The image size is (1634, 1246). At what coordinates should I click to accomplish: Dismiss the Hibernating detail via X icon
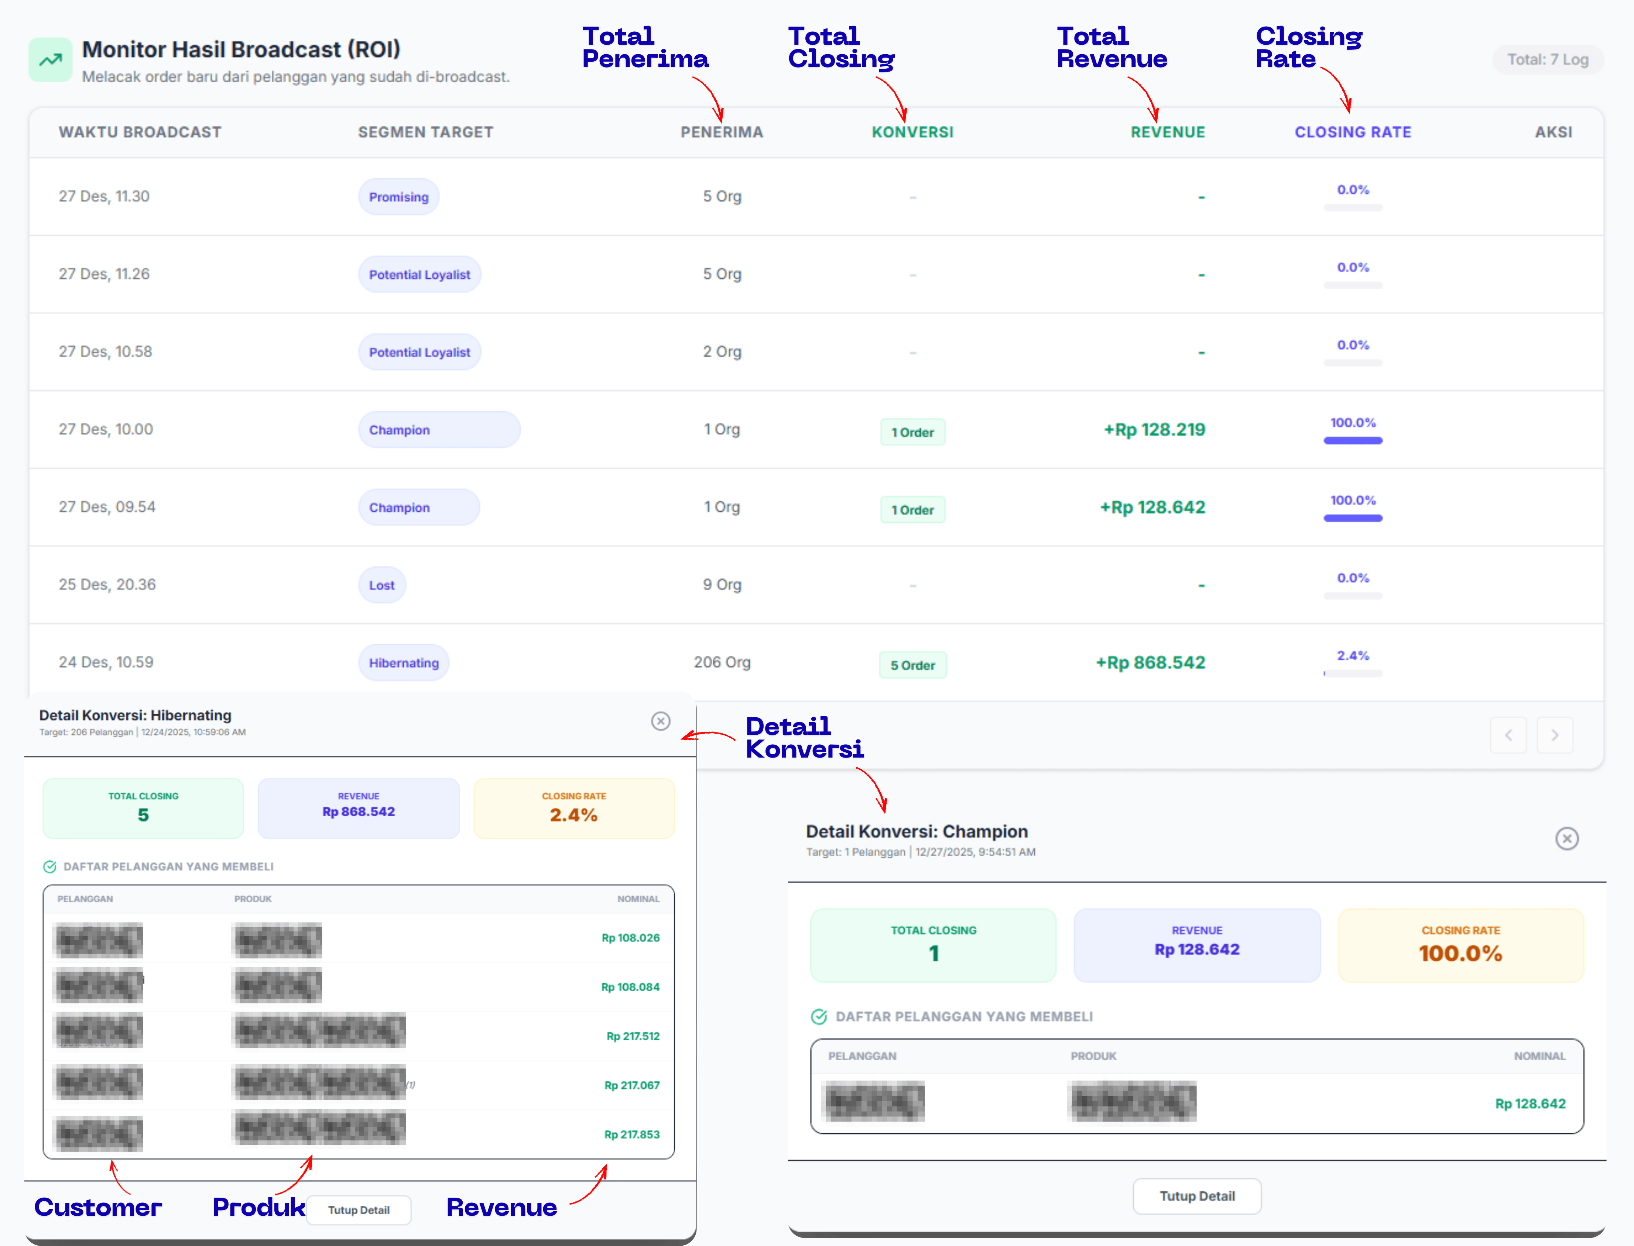(661, 721)
